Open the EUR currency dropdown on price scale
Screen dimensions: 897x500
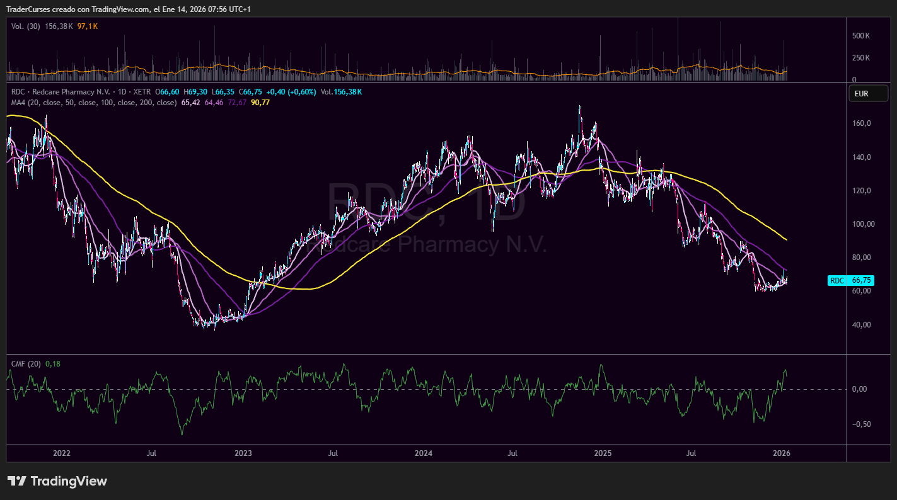click(x=868, y=93)
